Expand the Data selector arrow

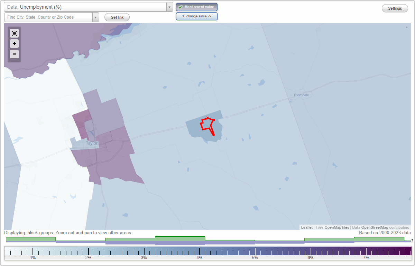169,7
